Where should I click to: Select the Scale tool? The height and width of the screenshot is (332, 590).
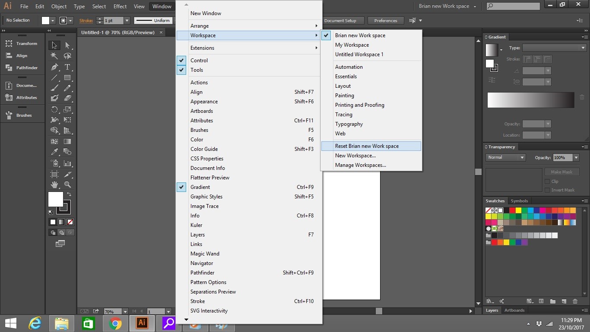click(67, 109)
